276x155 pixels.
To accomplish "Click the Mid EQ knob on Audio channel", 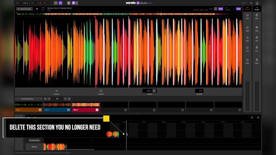I will tap(257, 37).
